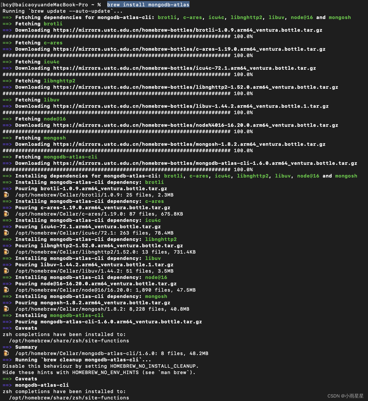The height and width of the screenshot is (401, 368).
Task: Click the beer mug icon on the mongodb-atlas-cli summary line
Action: click(6, 353)
